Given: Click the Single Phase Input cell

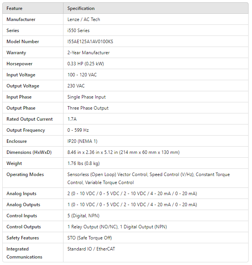Looking at the screenshot, I should (86, 97).
